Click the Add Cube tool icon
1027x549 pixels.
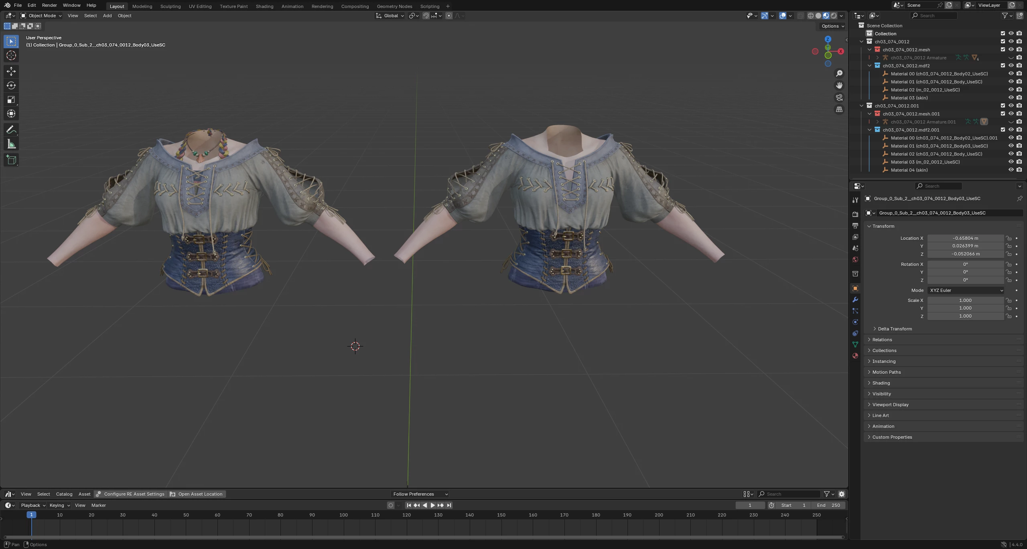[x=11, y=160]
